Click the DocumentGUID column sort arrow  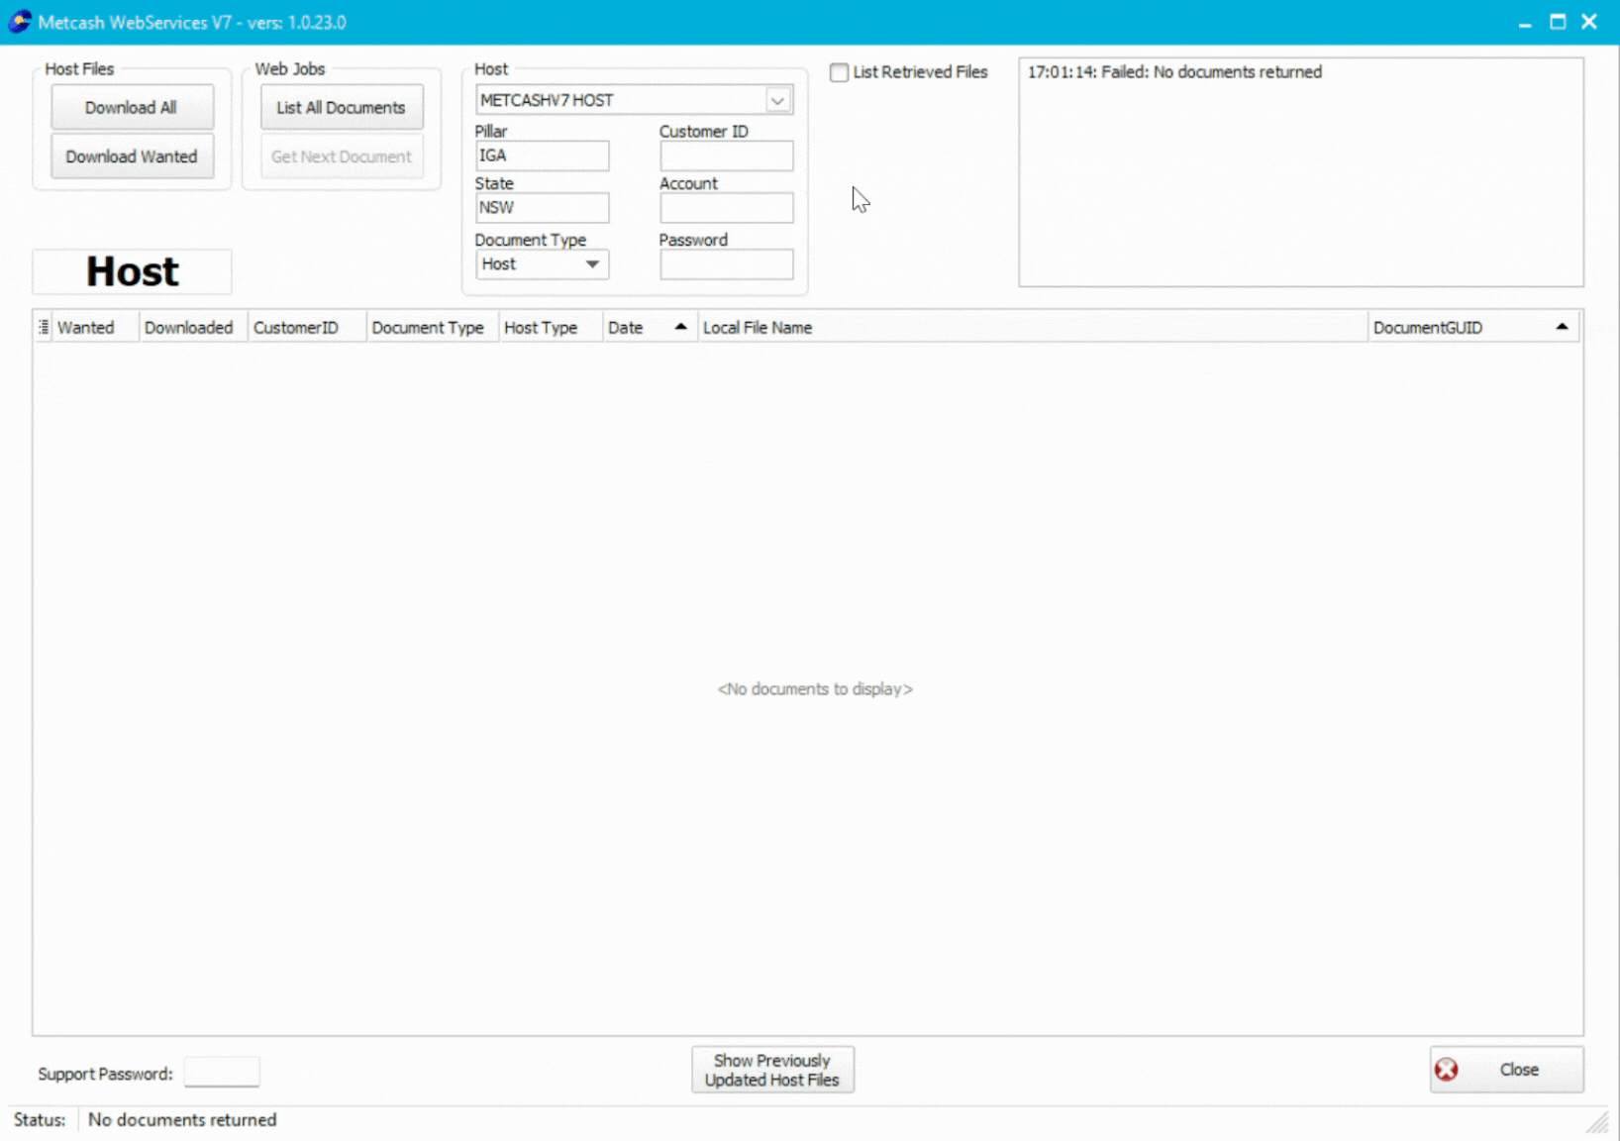pos(1562,327)
